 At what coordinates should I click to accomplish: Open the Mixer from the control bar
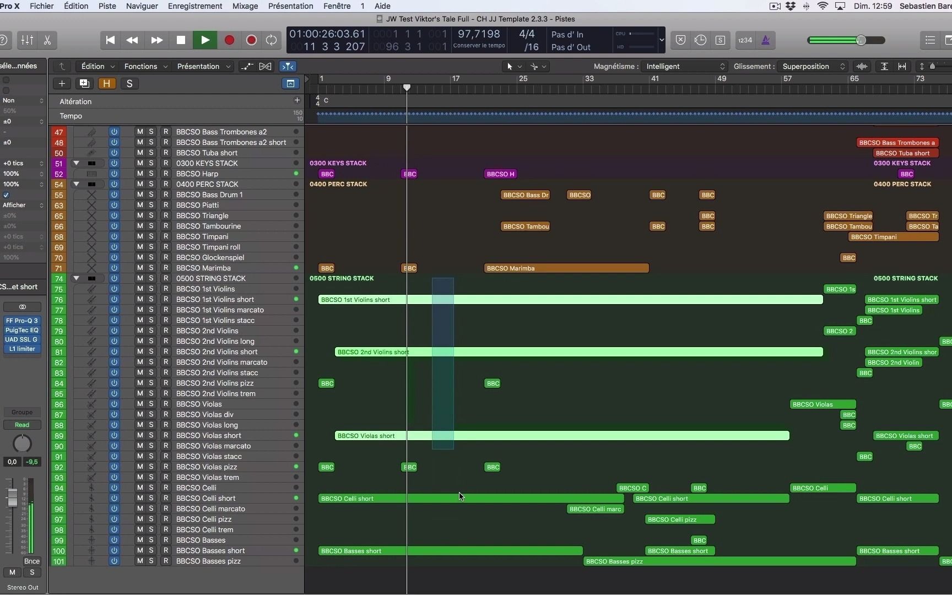(x=27, y=40)
